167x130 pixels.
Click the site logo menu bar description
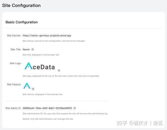point(61,76)
